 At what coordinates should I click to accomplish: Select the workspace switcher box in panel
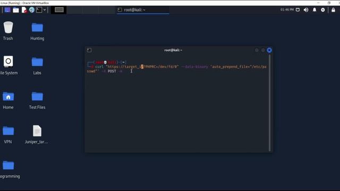59,10
